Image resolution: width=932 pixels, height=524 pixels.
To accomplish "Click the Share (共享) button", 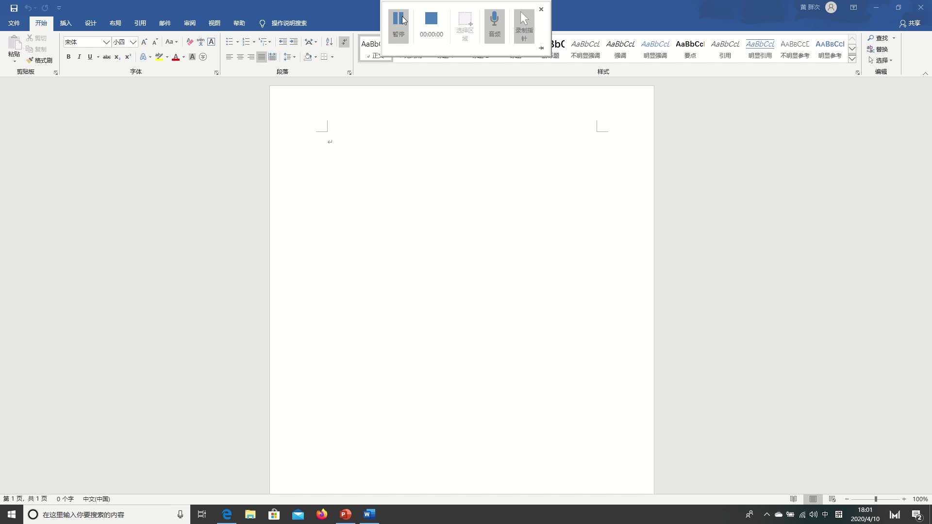I will [910, 23].
